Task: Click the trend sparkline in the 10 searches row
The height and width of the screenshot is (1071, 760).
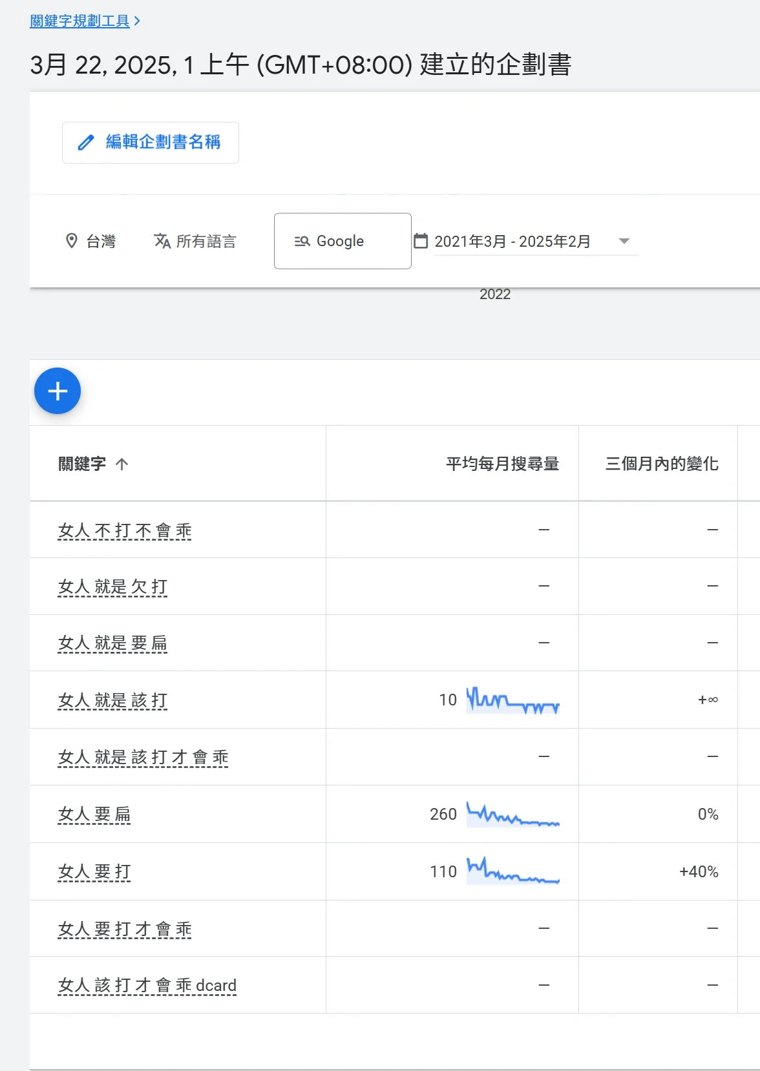Action: point(513,700)
